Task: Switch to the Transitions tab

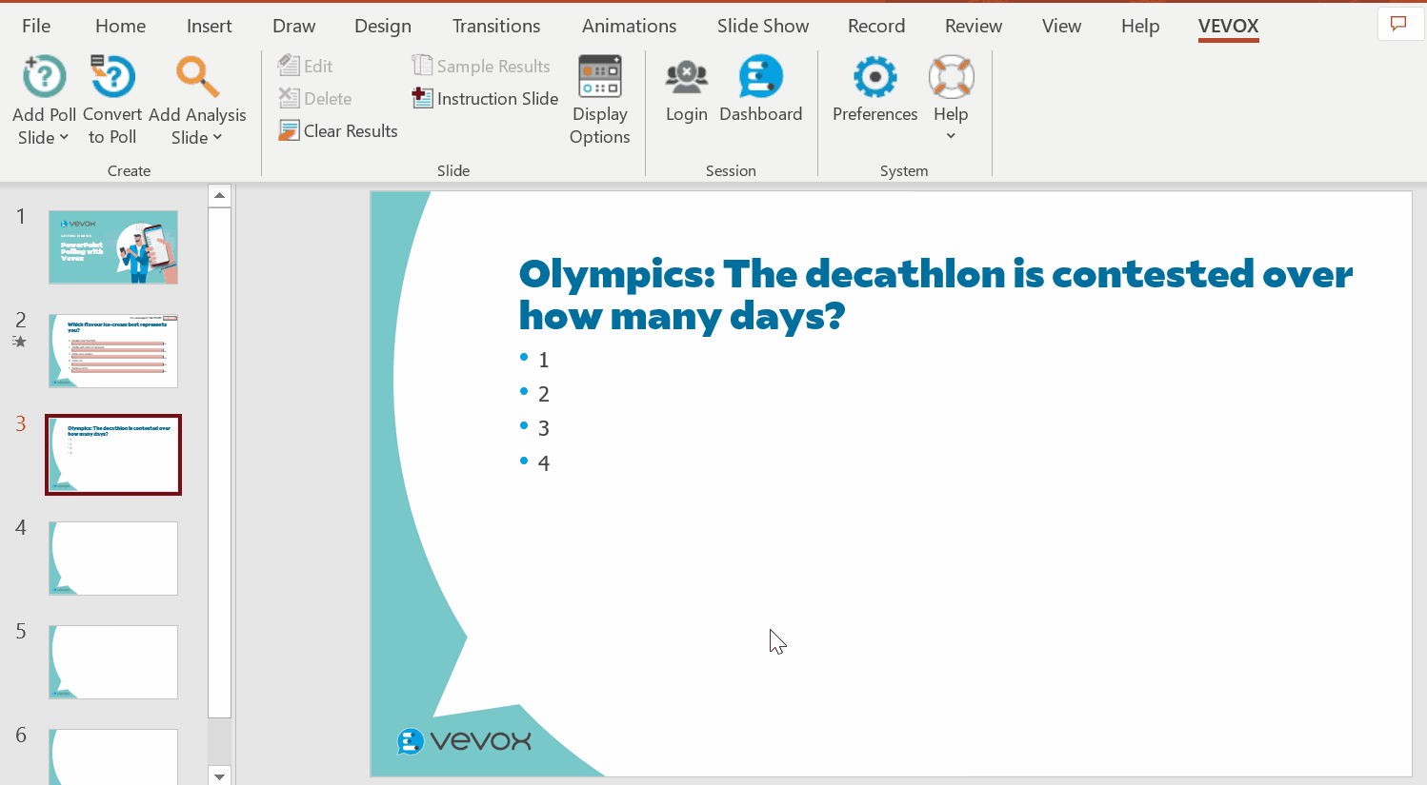Action: [495, 26]
